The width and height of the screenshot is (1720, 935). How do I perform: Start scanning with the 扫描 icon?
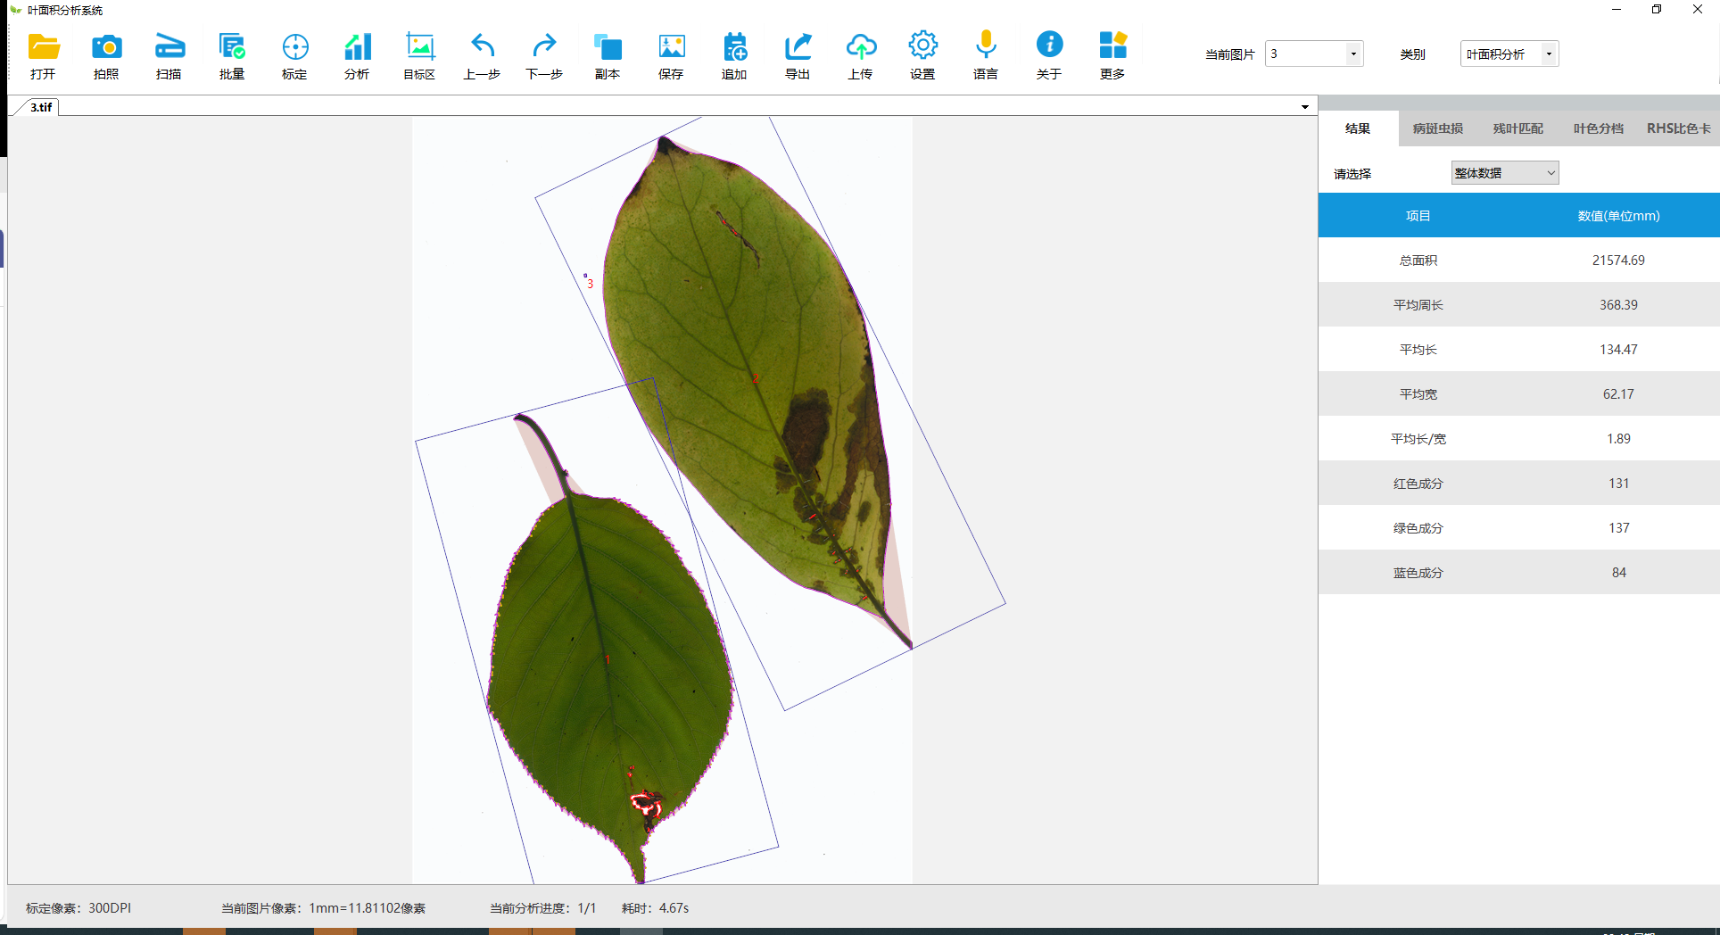pos(169,47)
